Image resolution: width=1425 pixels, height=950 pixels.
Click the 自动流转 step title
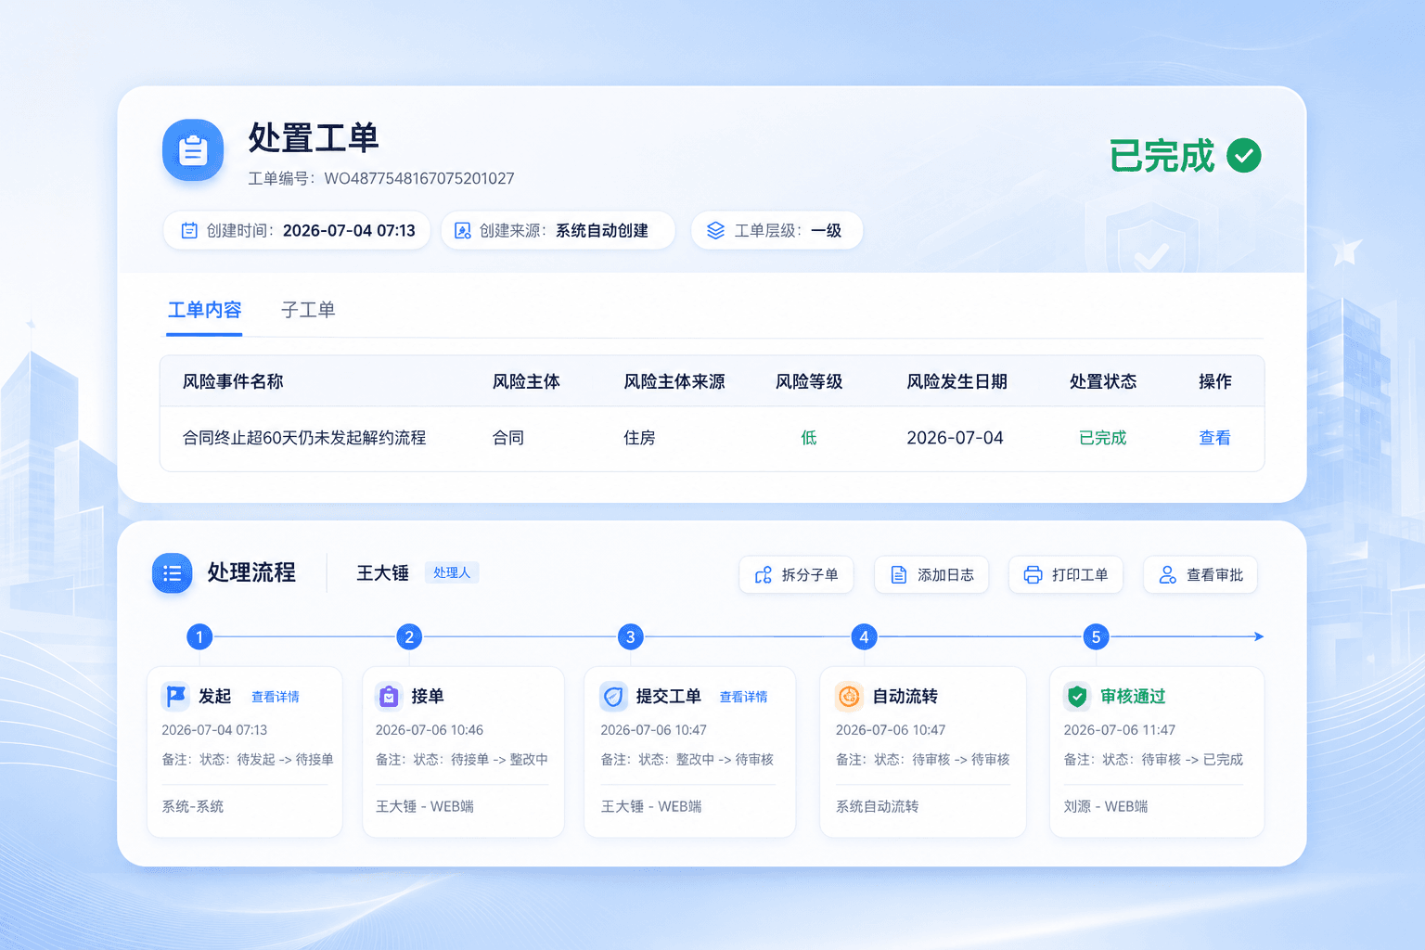(x=905, y=696)
